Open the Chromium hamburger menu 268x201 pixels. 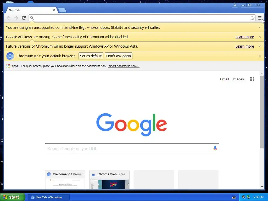260,18
